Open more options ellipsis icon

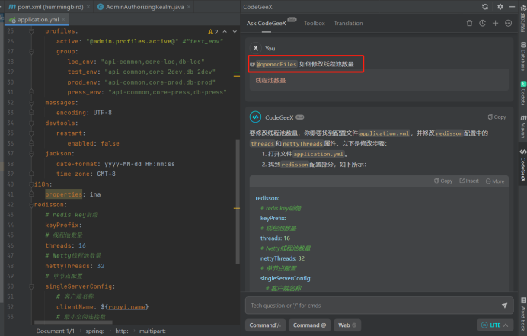click(x=509, y=23)
